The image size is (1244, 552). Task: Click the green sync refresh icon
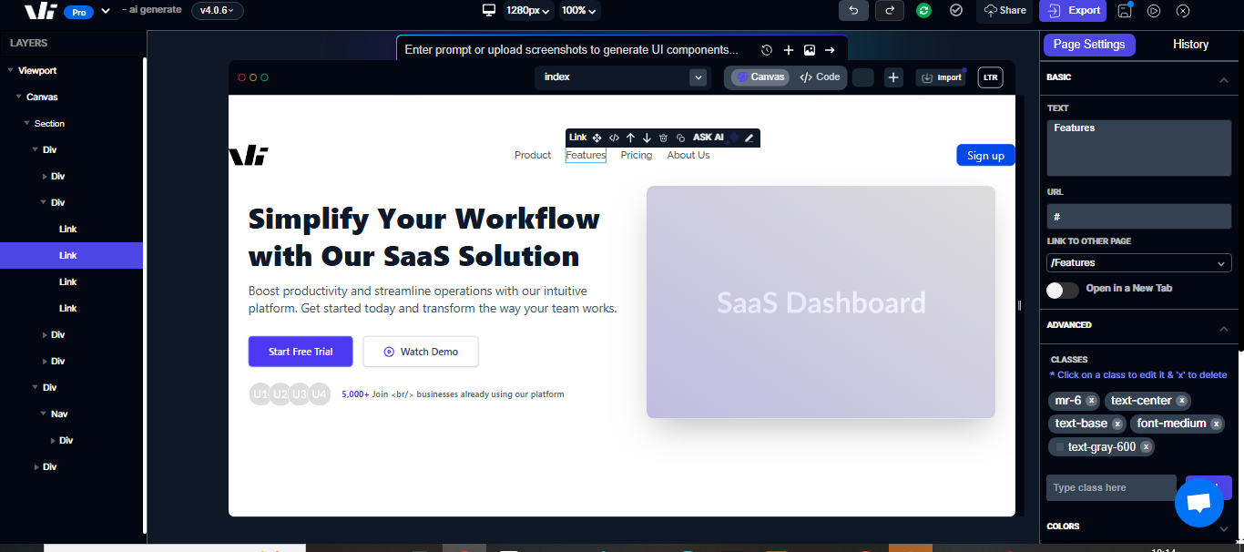pyautogui.click(x=923, y=10)
